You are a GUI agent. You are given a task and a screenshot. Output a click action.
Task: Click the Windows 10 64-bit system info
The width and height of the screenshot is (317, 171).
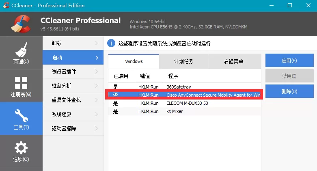[x=148, y=22]
